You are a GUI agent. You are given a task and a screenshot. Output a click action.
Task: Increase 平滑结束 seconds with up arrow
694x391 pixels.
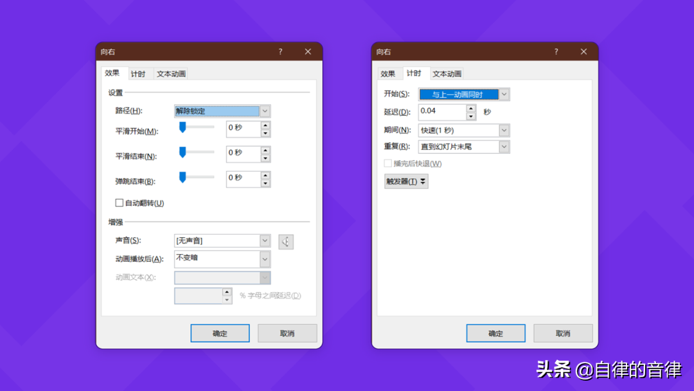point(265,150)
